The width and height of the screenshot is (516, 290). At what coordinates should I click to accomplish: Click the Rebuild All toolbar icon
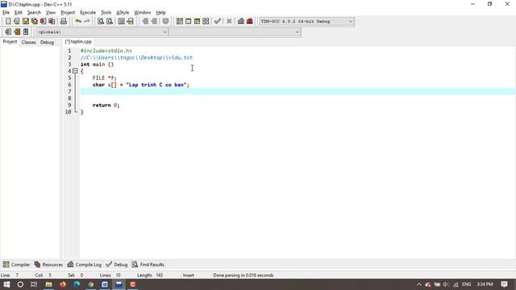pyautogui.click(x=206, y=22)
